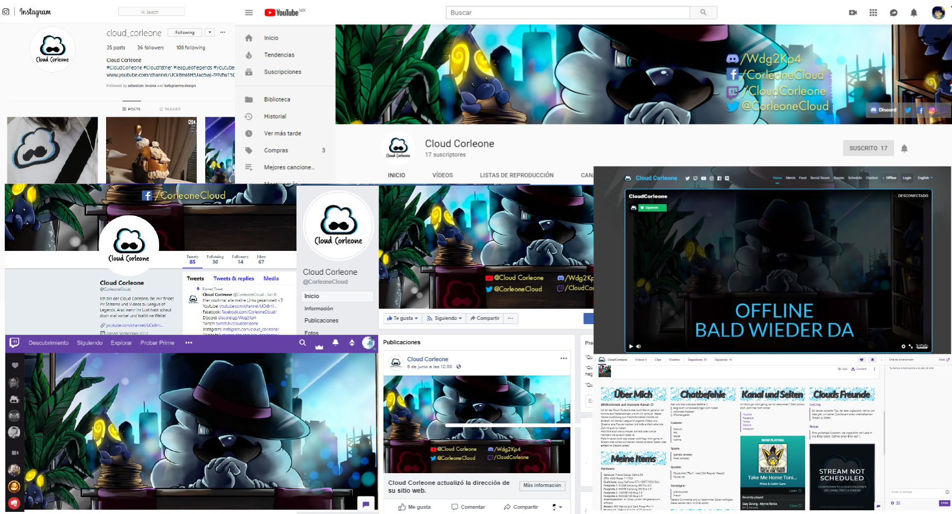Screen dimensions: 952x514
Task: Toggle Instagram Following button for cloud_corleone
Action: pyautogui.click(x=185, y=32)
